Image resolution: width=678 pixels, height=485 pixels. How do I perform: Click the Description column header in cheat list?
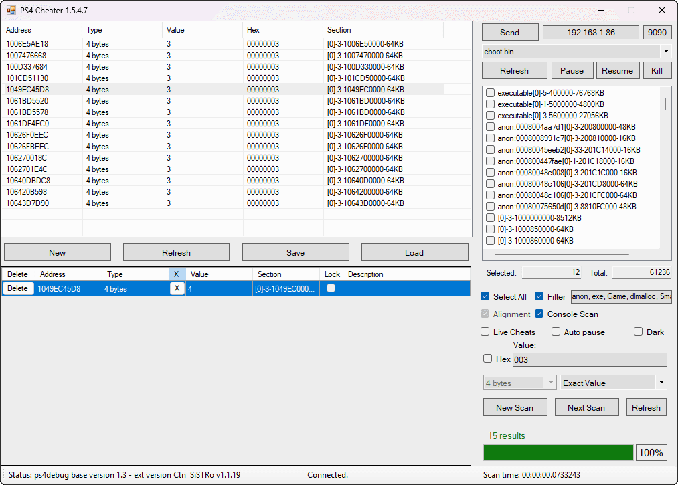(406, 274)
